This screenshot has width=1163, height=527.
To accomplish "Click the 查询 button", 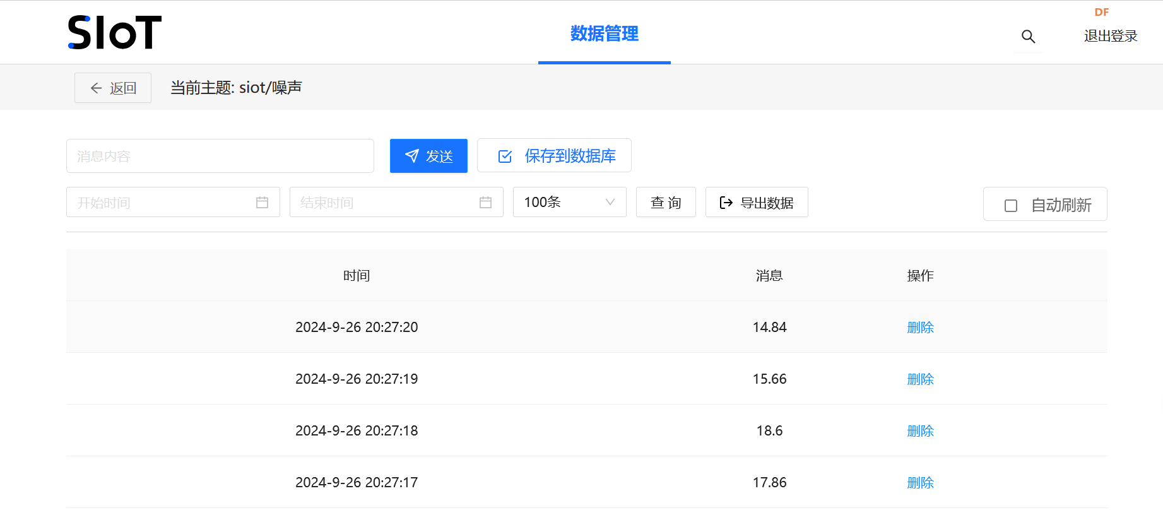I will click(x=666, y=202).
